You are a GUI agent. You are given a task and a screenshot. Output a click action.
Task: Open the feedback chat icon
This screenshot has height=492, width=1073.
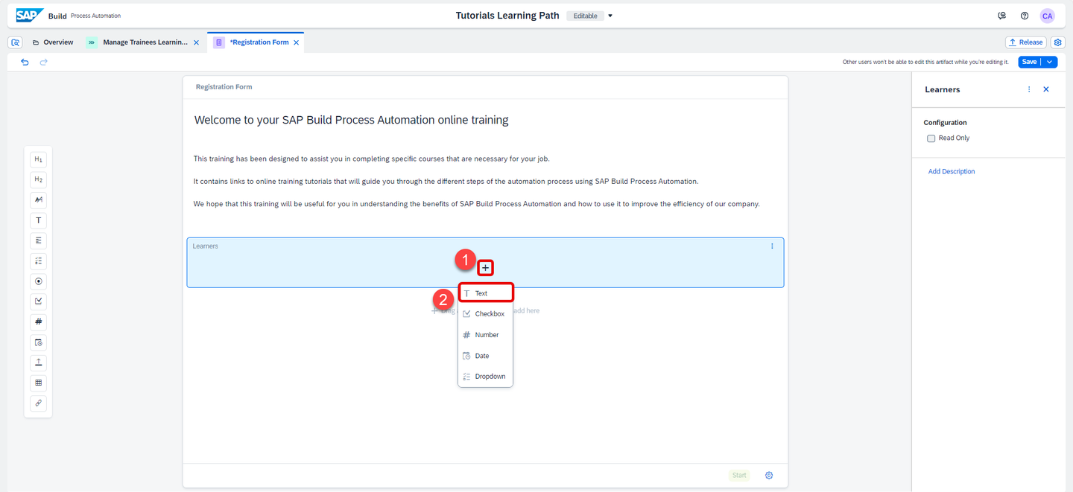coord(1002,16)
